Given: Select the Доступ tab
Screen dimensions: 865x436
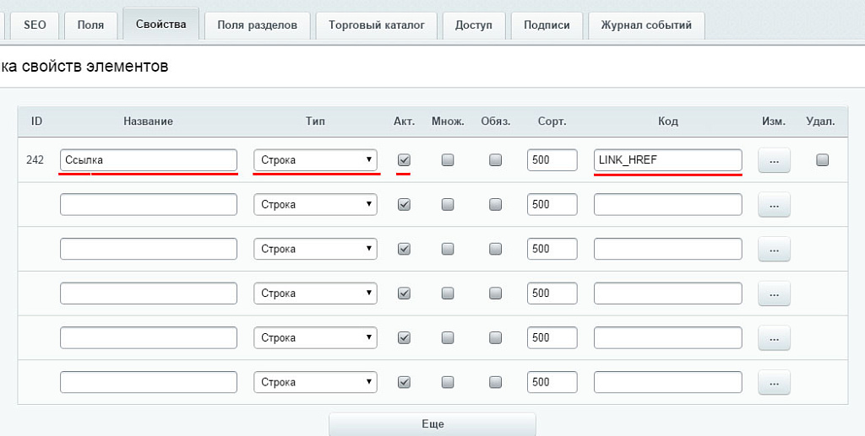Looking at the screenshot, I should tap(473, 25).
